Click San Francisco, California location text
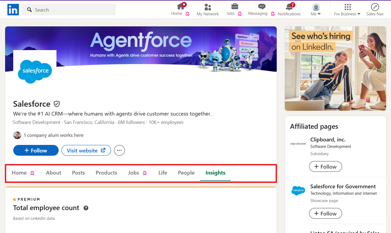Viewport: 391px width, 233px height. tap(89, 122)
